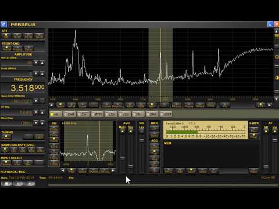Toggle the AF Vol mute indicator
Viewport: 279px width, 209px height.
tap(274, 131)
